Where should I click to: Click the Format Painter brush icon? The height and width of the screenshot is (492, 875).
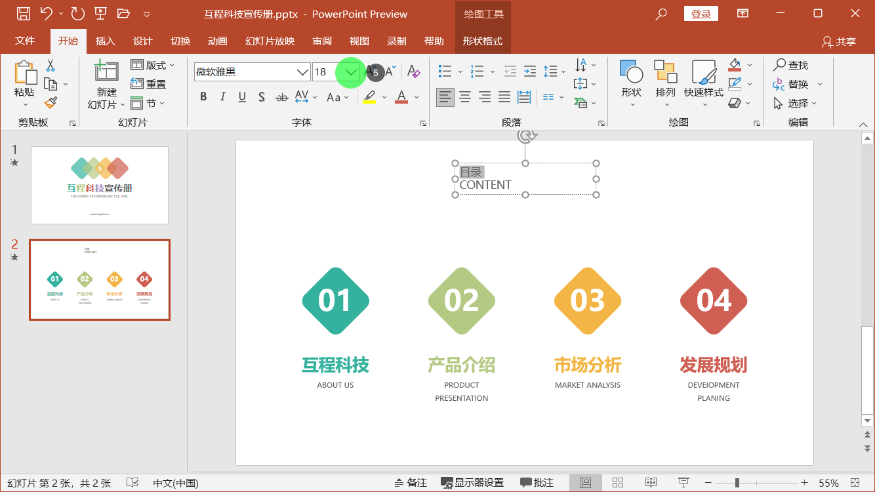click(51, 102)
